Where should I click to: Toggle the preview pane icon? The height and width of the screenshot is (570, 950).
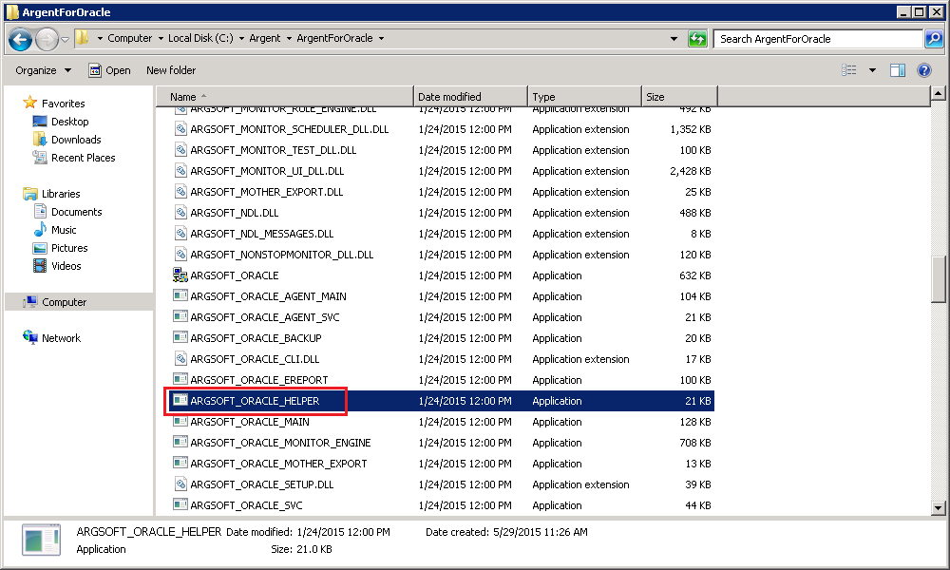coord(898,70)
